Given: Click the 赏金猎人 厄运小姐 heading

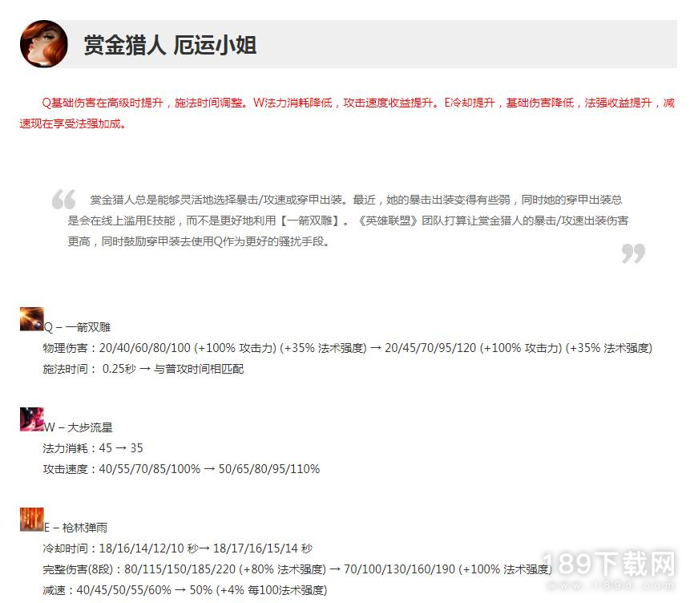Looking at the screenshot, I should (171, 45).
